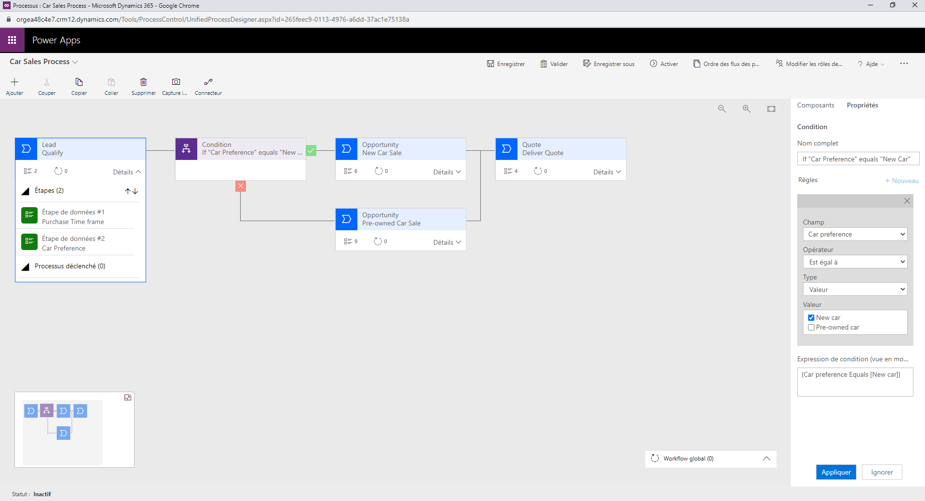Collapse the minimap panel
The width and height of the screenshot is (925, 501).
[128, 397]
